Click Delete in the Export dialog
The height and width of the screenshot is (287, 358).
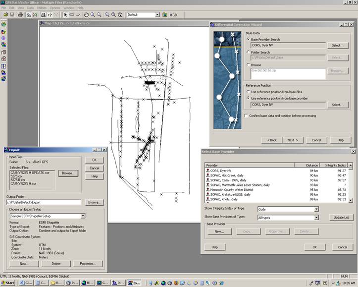point(56,264)
